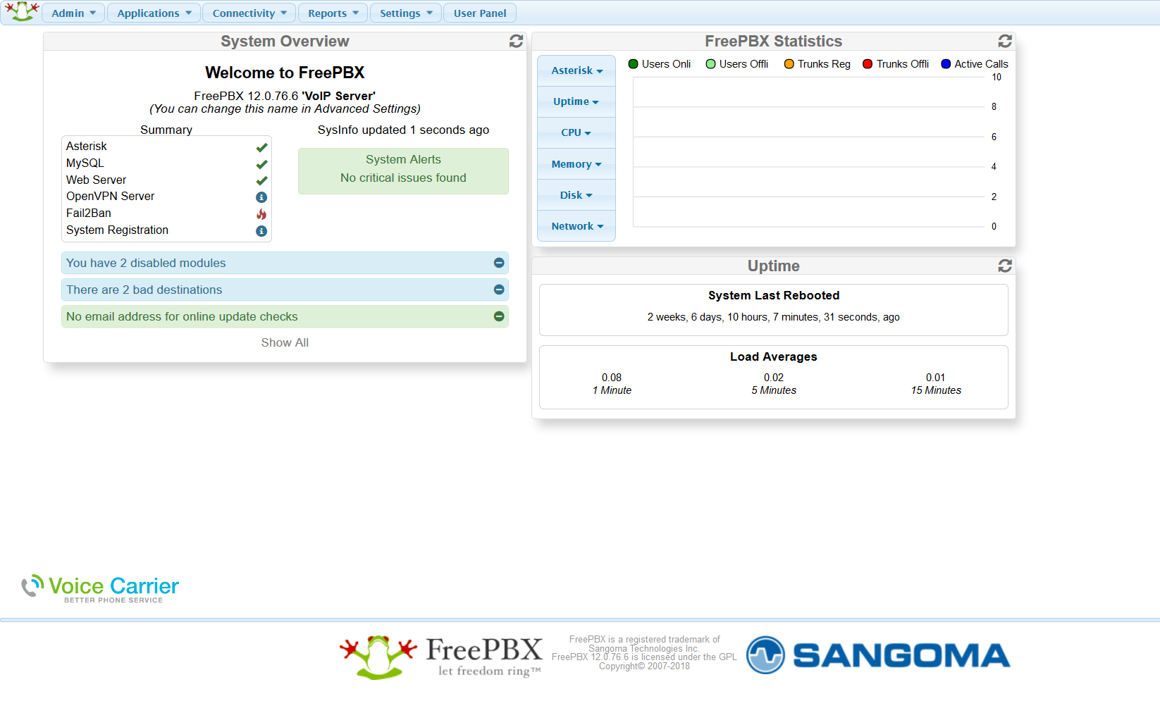Click the Fail2Ban flame warning icon
The width and height of the screenshot is (1160, 701).
261,214
